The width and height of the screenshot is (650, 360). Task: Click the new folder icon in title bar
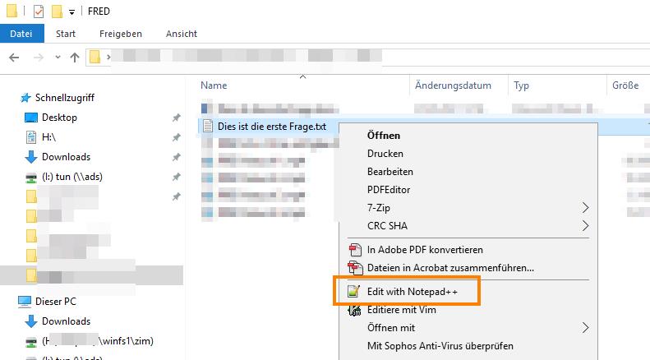pyautogui.click(x=57, y=12)
